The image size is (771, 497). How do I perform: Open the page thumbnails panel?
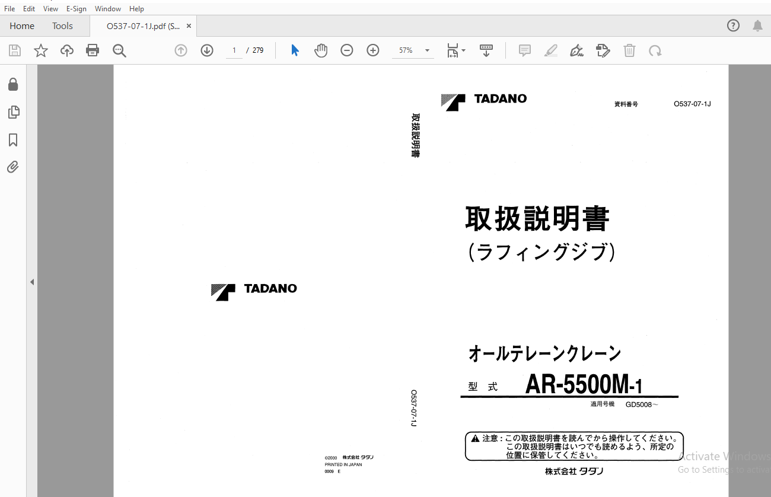point(13,112)
